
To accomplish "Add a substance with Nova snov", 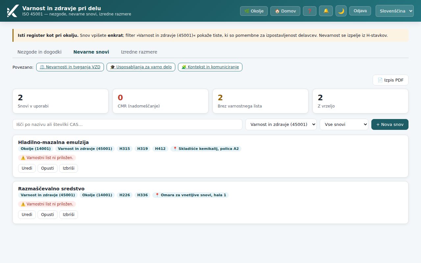I will point(390,124).
